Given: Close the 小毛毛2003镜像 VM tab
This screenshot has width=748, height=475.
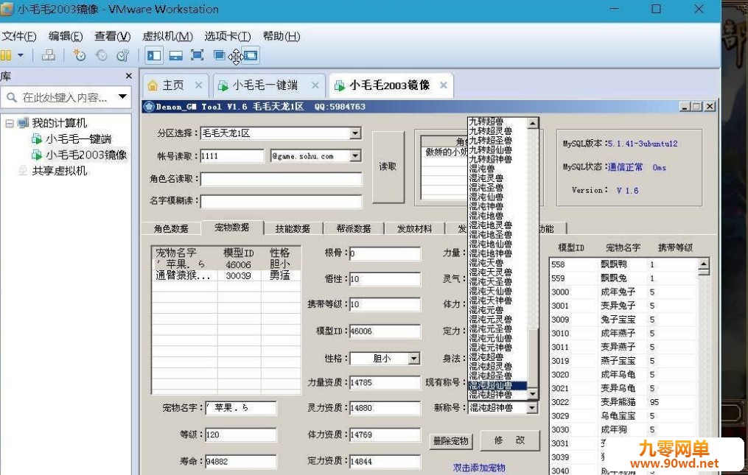Looking at the screenshot, I should 444,85.
